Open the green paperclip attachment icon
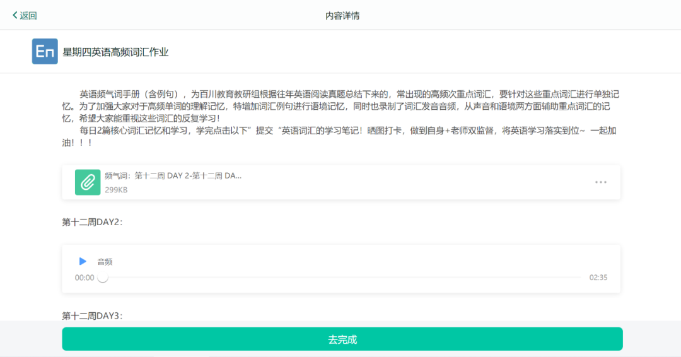681x357 pixels. pyautogui.click(x=88, y=182)
